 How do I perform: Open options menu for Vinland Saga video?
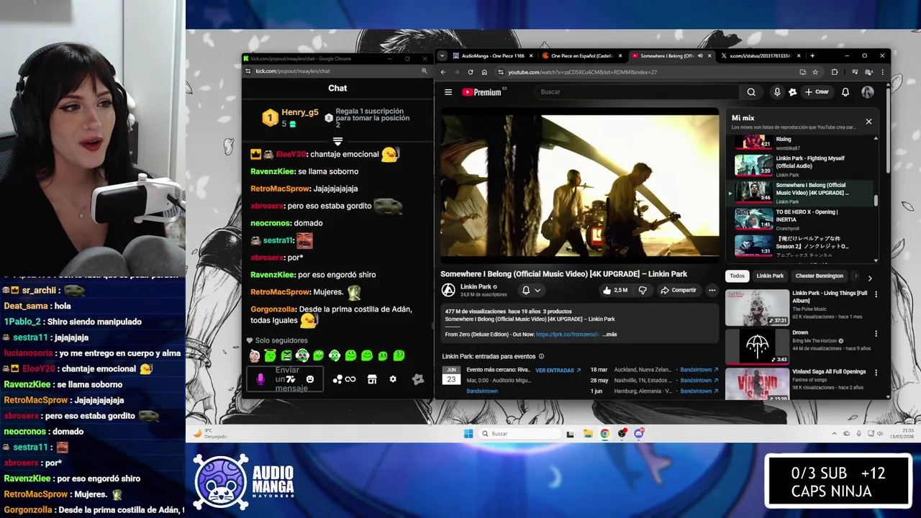point(876,373)
